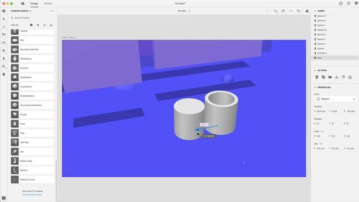This screenshot has width=359, height=202.
Task: Click the Size X value field
Action: pyautogui.click(x=321, y=148)
